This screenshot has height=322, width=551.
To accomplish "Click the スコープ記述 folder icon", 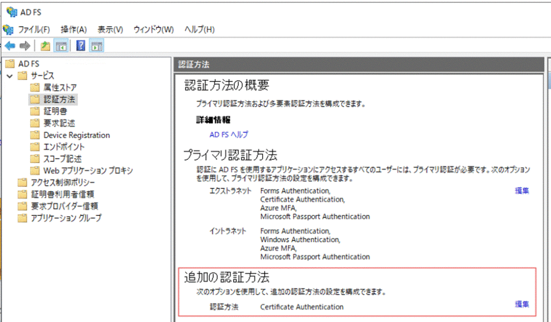I will 35,158.
